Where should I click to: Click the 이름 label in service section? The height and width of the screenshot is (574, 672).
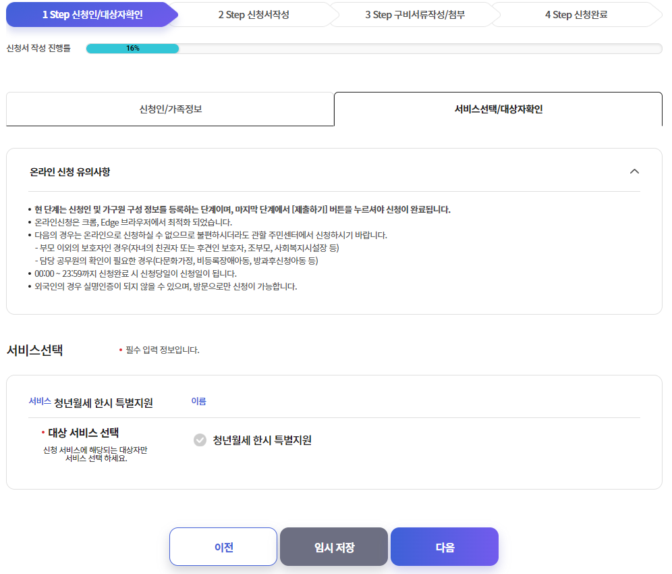point(199,400)
